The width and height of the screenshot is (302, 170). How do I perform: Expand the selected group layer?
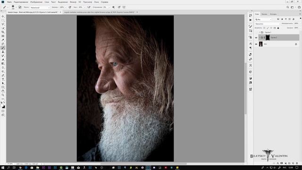[260, 38]
